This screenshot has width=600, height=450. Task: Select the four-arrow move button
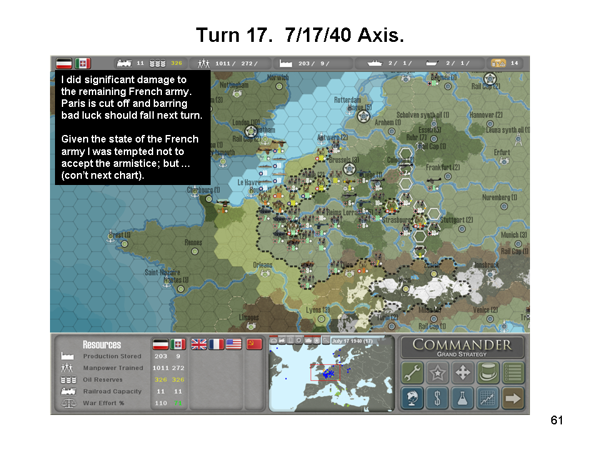462,373
